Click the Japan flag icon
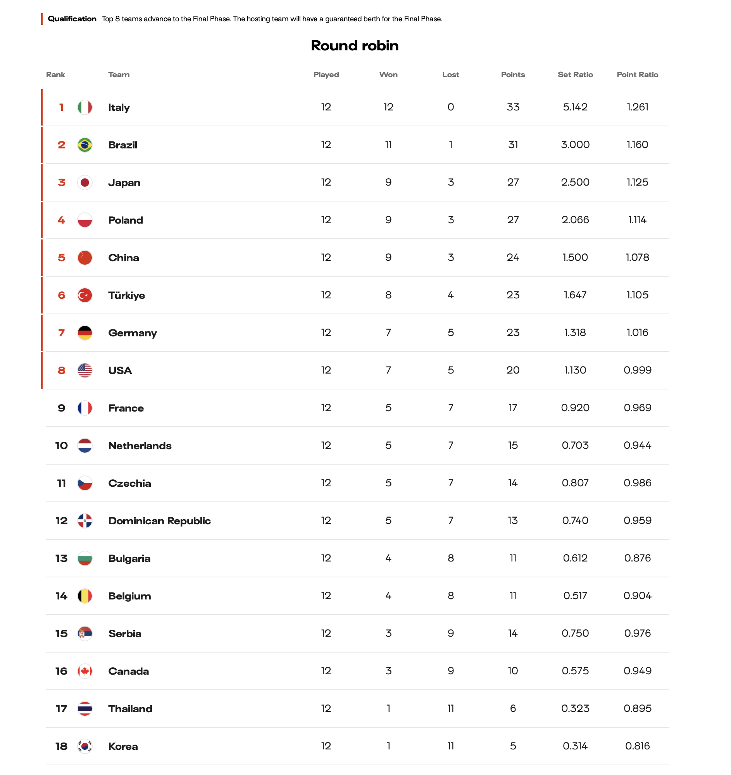Image resolution: width=731 pixels, height=775 pixels. (84, 183)
